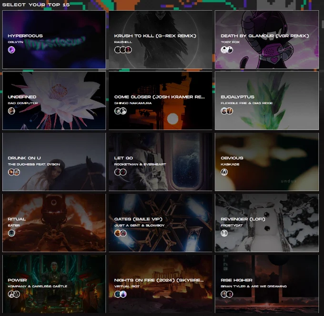Select the Ritual track card

click(x=54, y=223)
